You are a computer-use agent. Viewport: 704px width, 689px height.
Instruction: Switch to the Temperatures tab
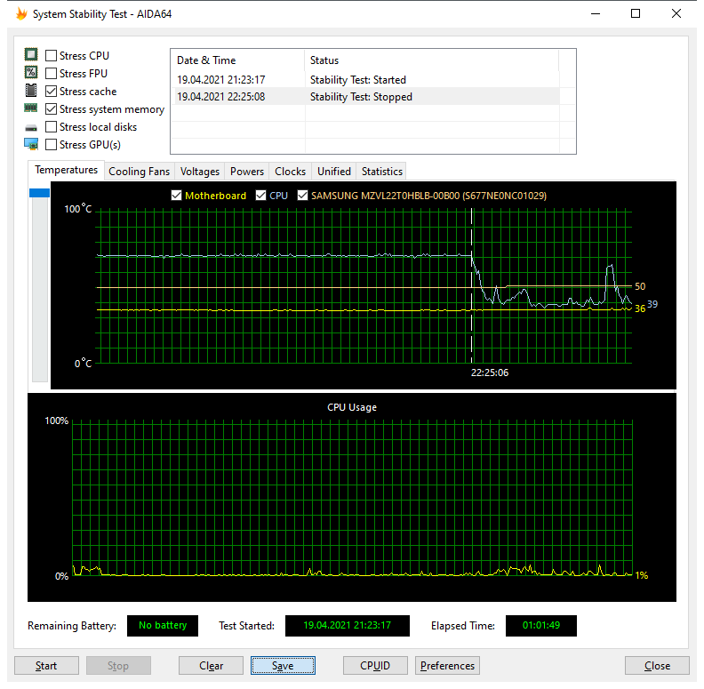(x=67, y=170)
